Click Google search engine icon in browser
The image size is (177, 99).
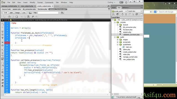(155, 12)
